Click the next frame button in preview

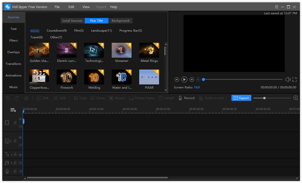point(192,79)
